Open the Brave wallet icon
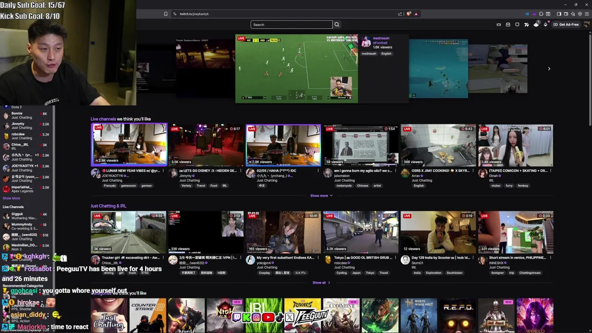The height and width of the screenshot is (333, 592). [566, 14]
